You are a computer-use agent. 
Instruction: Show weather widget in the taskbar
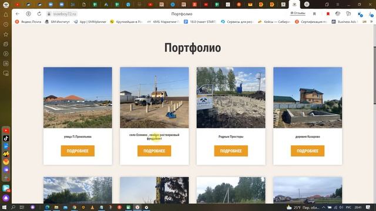click(303, 207)
